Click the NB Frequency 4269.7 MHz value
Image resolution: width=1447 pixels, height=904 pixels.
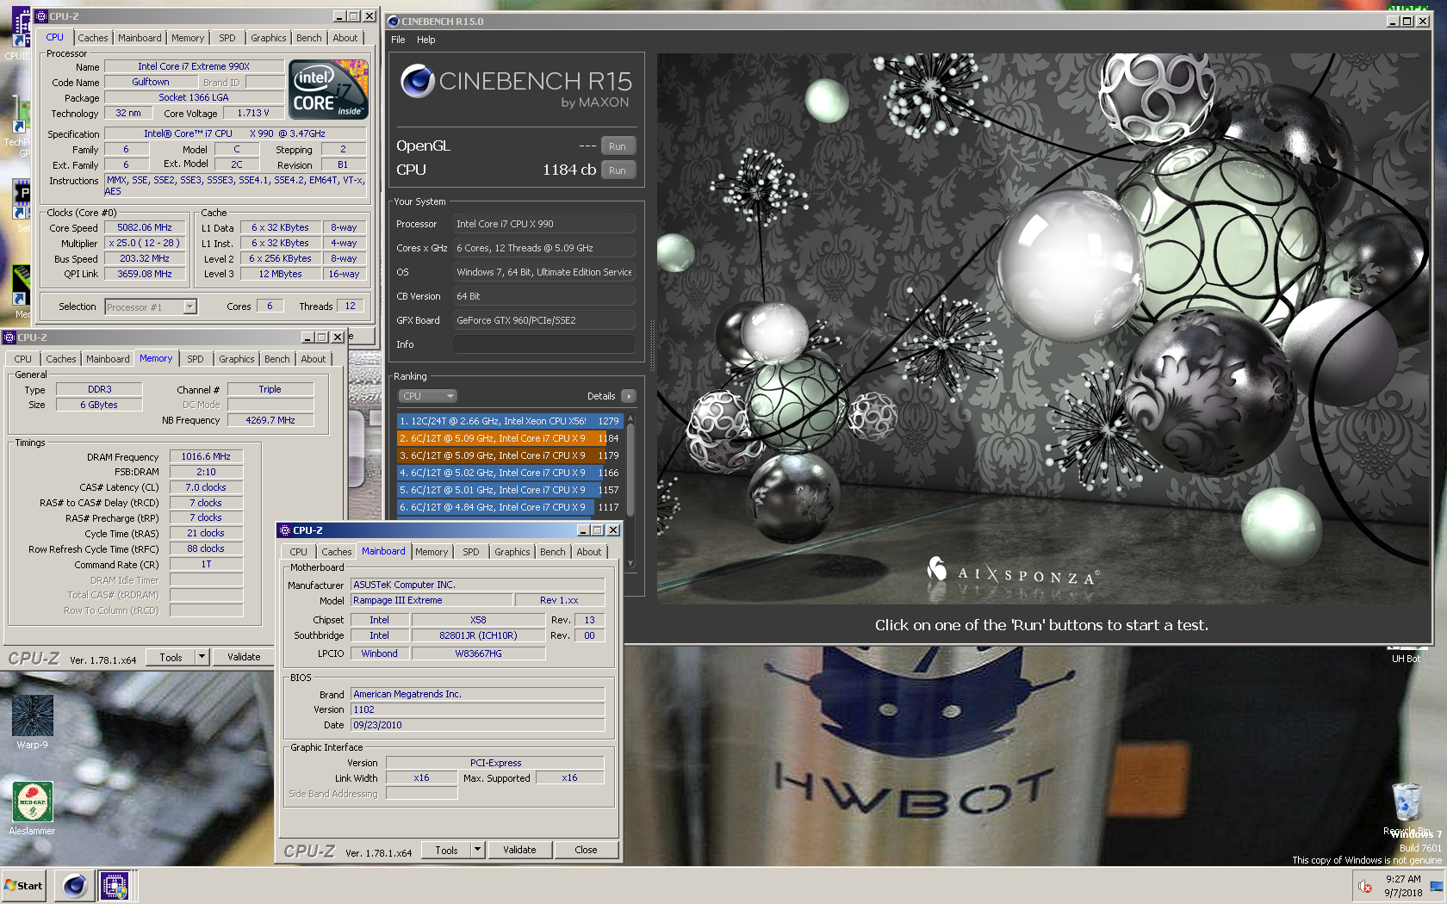coord(270,420)
